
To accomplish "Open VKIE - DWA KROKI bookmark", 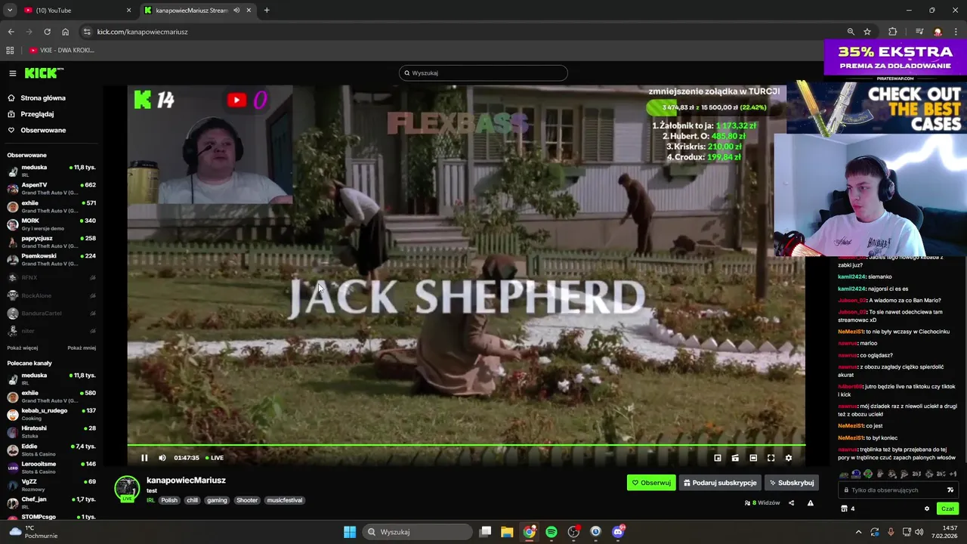I will (62, 51).
